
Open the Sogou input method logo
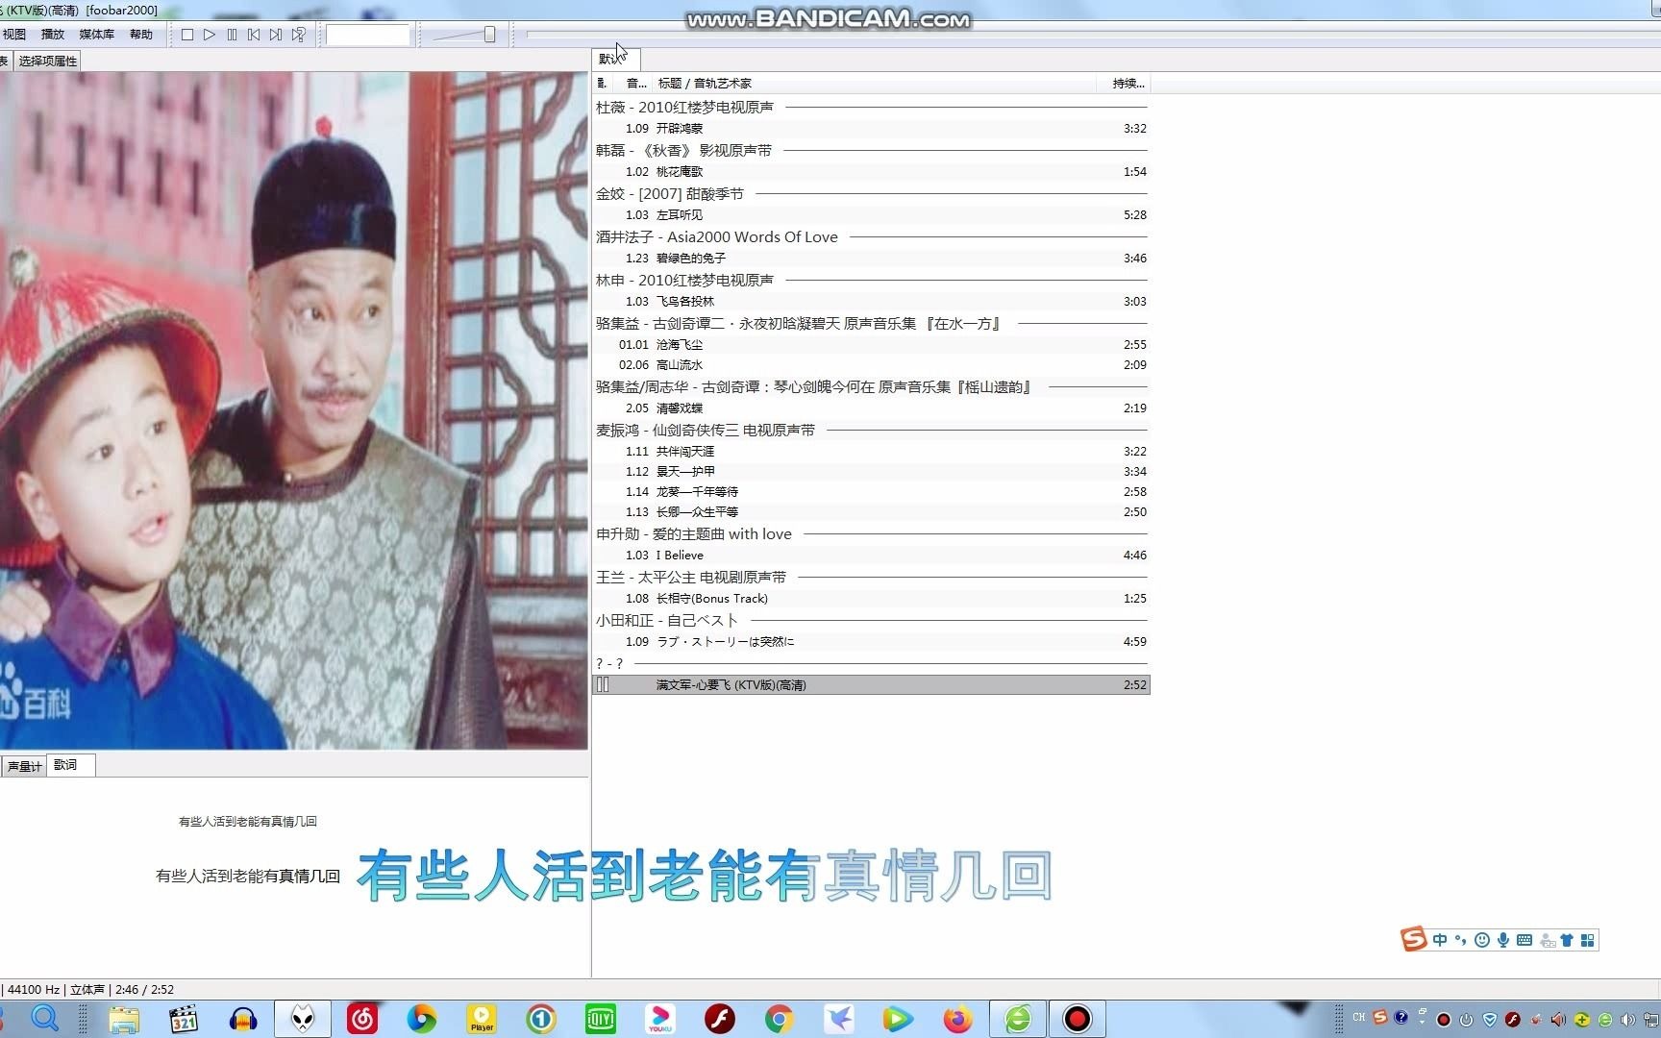point(1413,939)
